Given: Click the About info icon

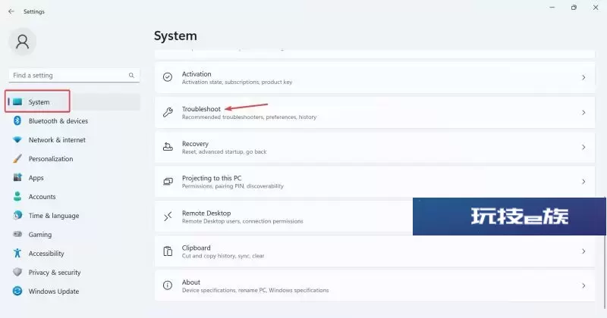Looking at the screenshot, I should pos(168,285).
